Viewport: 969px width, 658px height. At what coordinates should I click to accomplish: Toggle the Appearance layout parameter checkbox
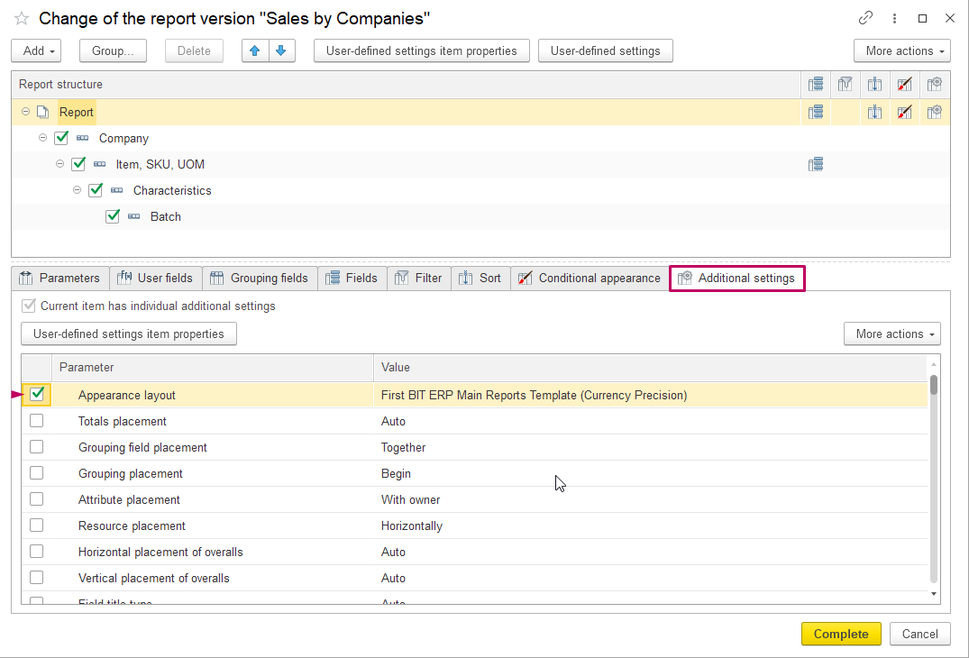point(37,394)
